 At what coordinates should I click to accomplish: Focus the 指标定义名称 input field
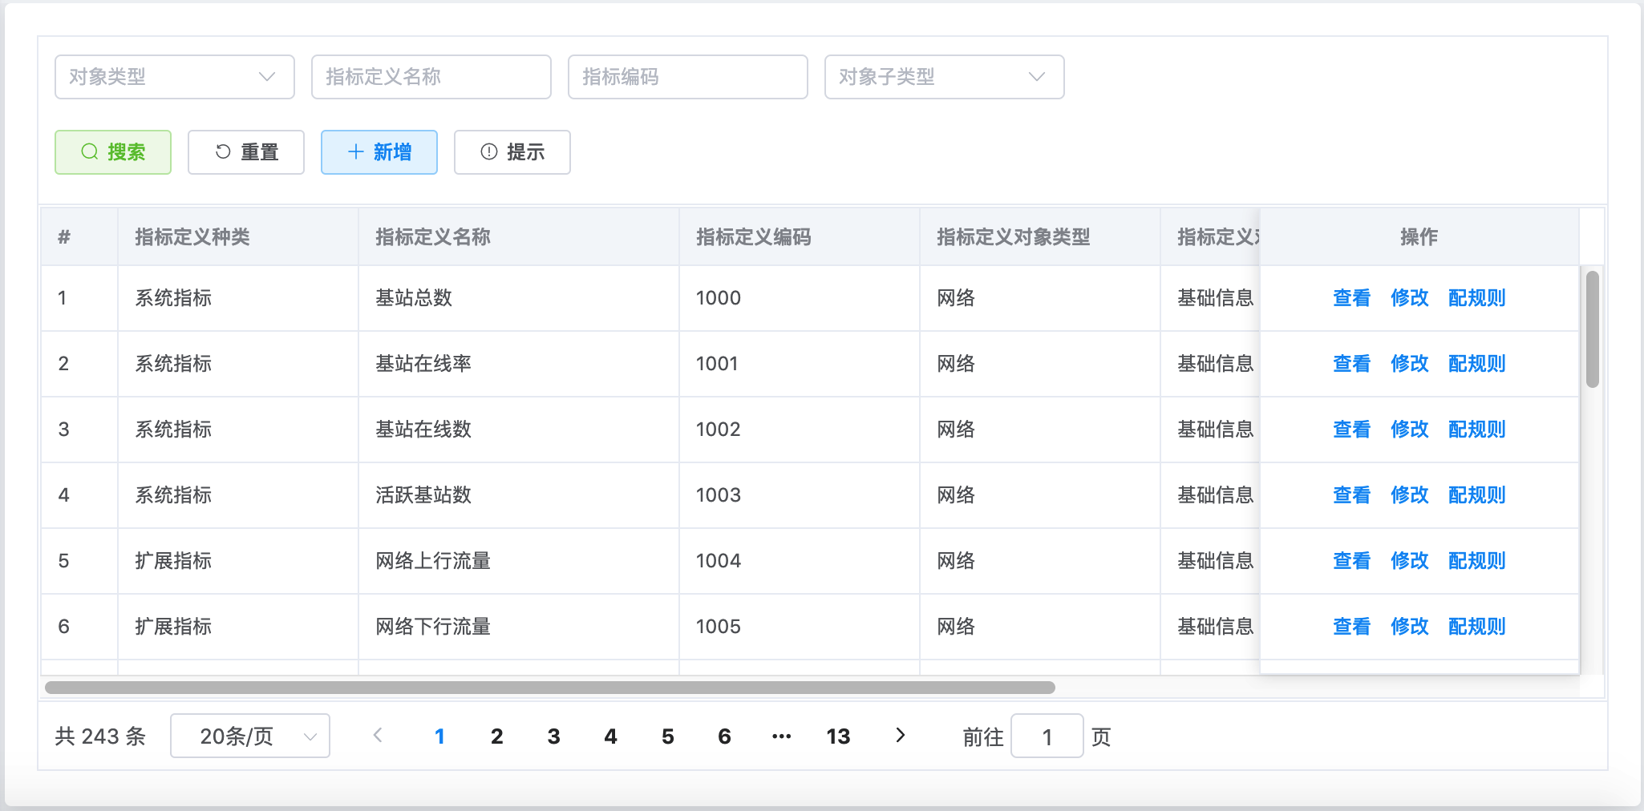click(x=431, y=77)
